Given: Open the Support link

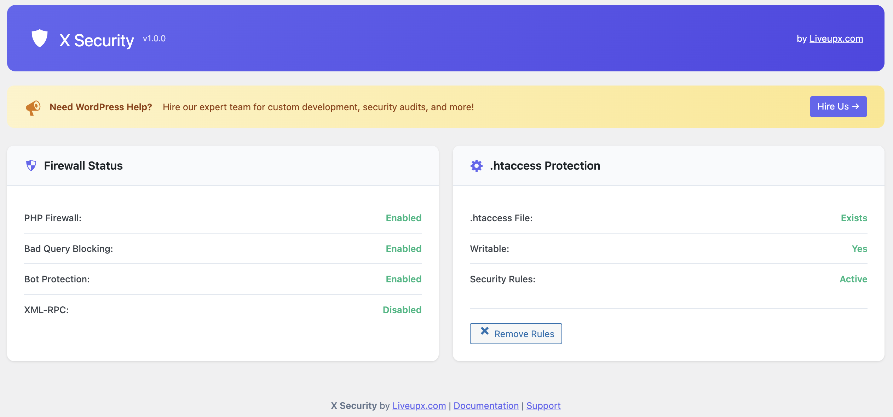Looking at the screenshot, I should pyautogui.click(x=543, y=406).
